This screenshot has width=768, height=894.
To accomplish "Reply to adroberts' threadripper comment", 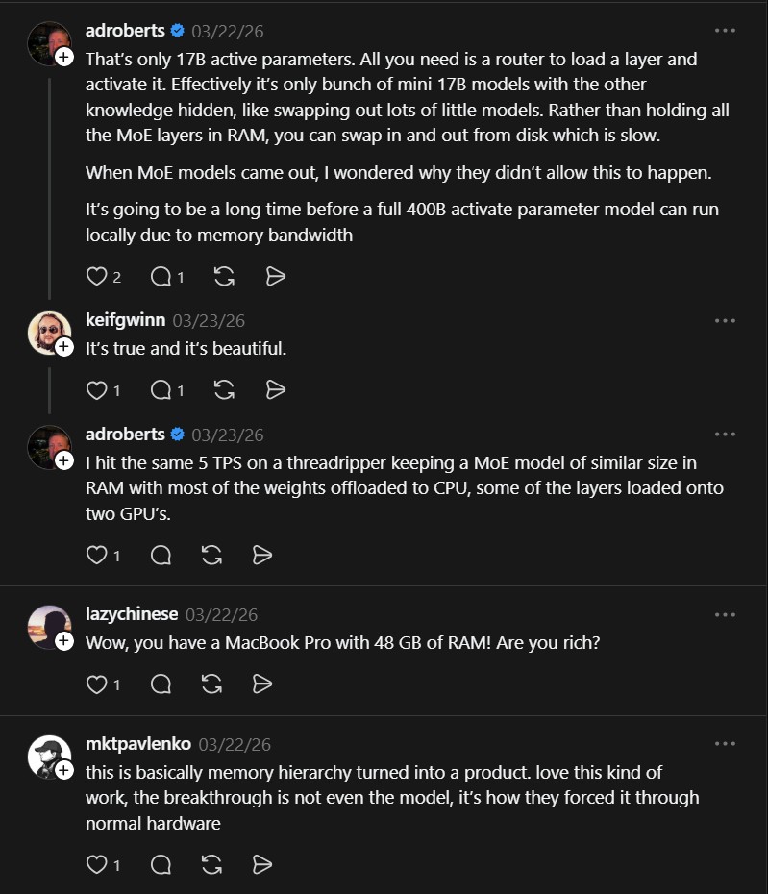I will pos(161,555).
